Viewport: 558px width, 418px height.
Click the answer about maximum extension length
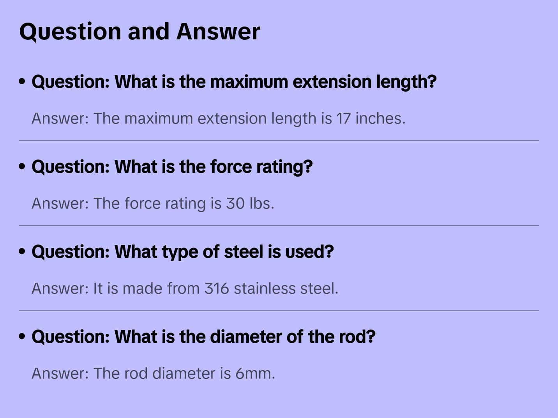[218, 119]
